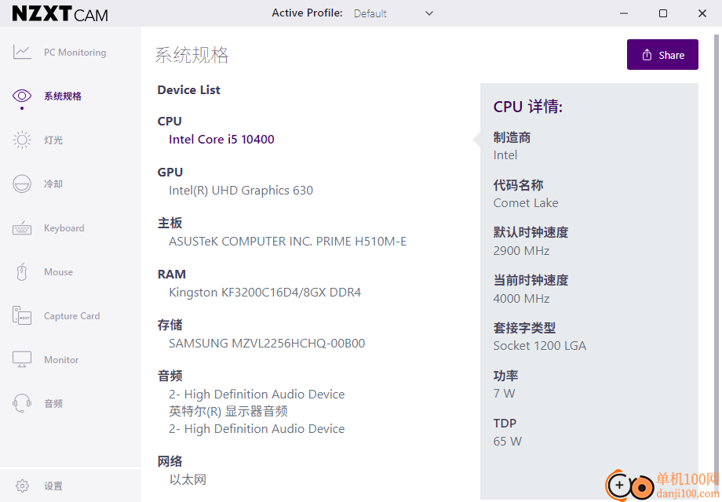
Task: Go to 灯光 lighting page
Action: 53,140
